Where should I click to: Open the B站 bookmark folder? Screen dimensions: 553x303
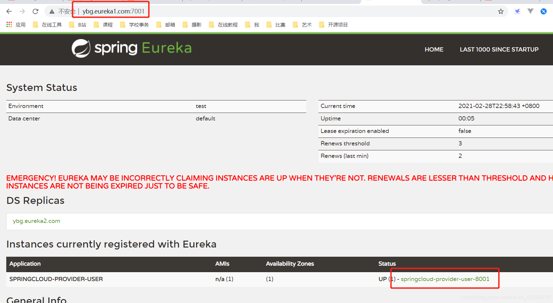78,25
